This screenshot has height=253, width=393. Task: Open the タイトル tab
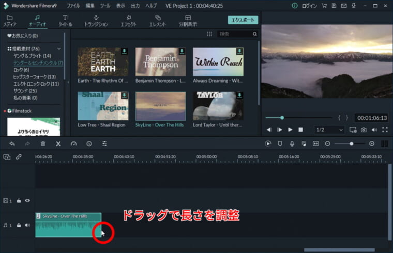pos(66,21)
